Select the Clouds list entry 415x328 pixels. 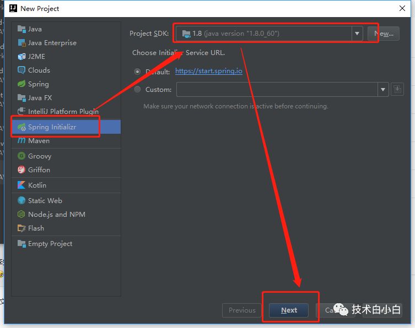(x=66, y=70)
